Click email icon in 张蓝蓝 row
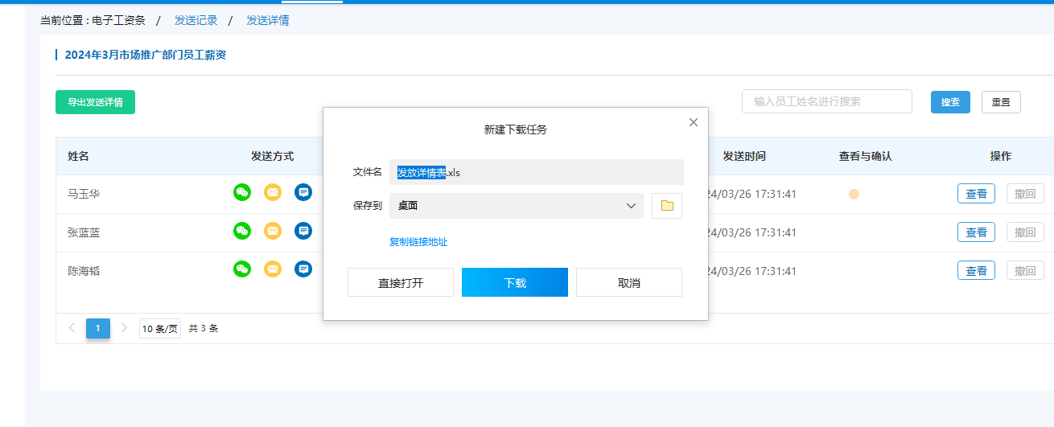The image size is (1054, 427). pyautogui.click(x=273, y=231)
